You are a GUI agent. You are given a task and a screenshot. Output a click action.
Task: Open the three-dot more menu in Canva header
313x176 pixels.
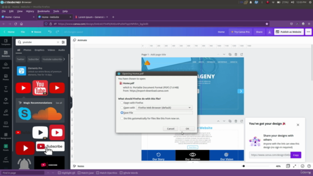coord(308,32)
